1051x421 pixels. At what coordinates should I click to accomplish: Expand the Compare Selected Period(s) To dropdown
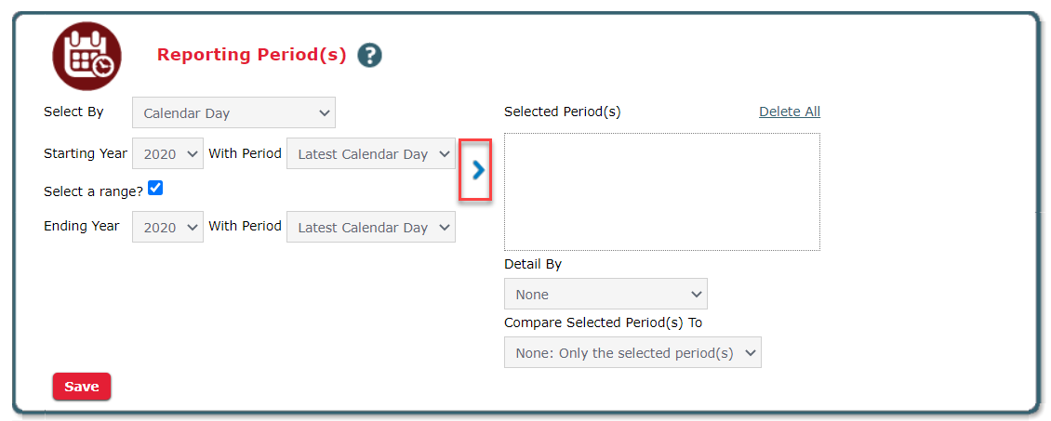click(x=632, y=353)
